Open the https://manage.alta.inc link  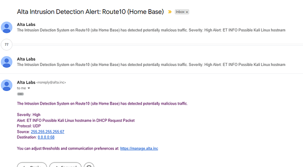point(139,149)
